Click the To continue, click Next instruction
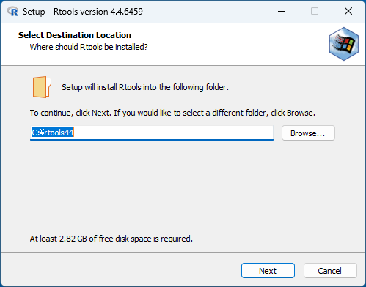 coord(172,113)
